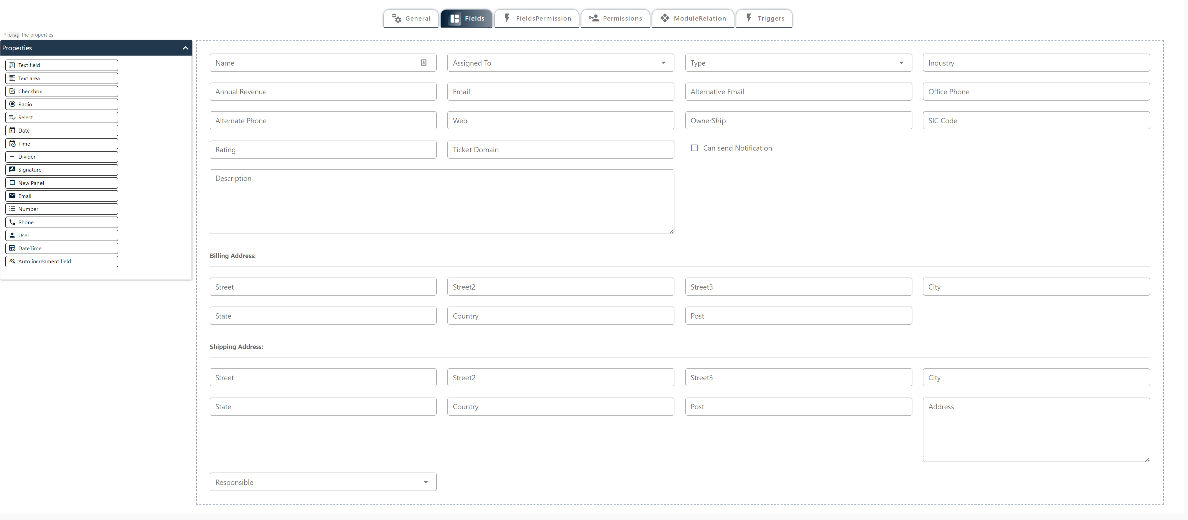Click the Phone property icon
The image size is (1188, 520).
[x=12, y=222]
